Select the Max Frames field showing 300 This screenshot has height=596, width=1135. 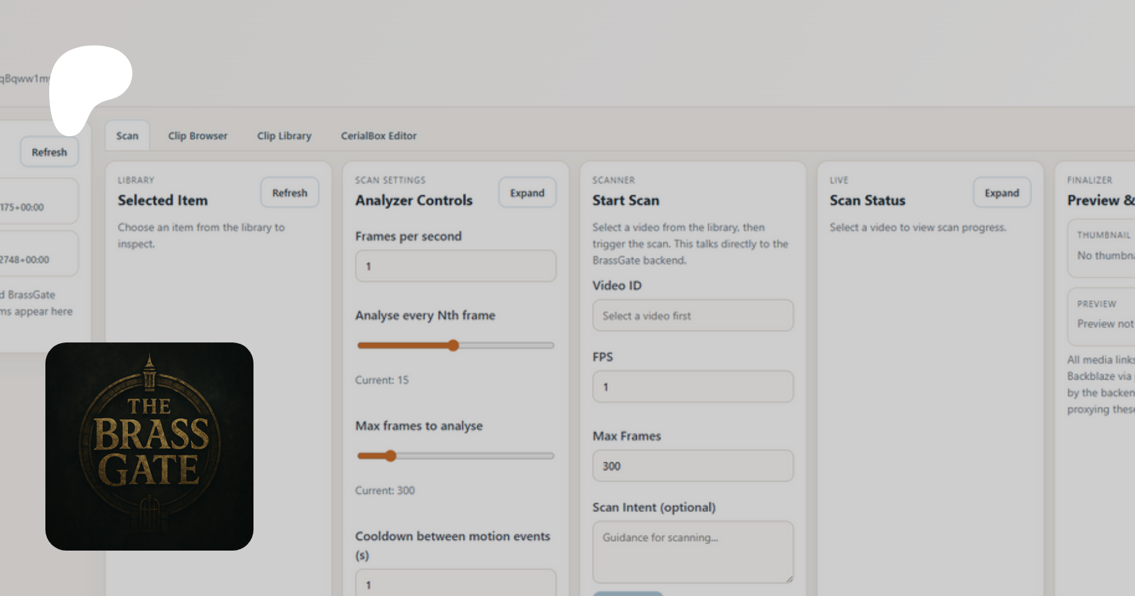692,466
